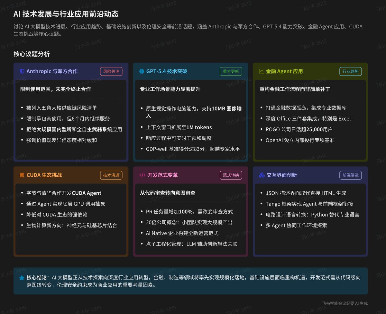Viewport: 386px width, 314px height.
Task: Click bullet 限制承包商使用，但6个月内继续服务
Action: (68, 119)
